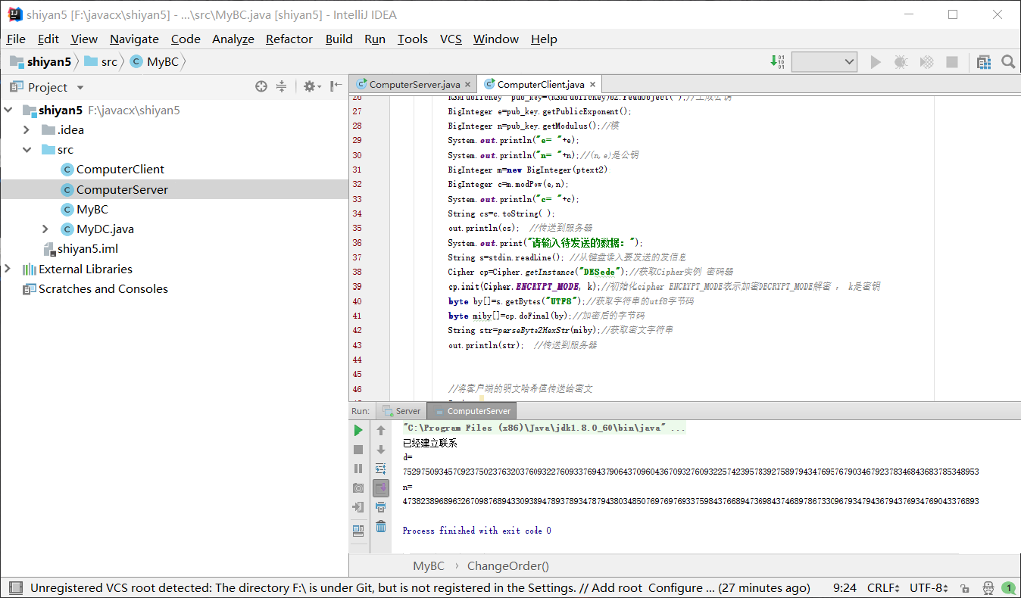This screenshot has width=1021, height=598.
Task: Click the 9:24 caret position indicator
Action: click(x=845, y=588)
